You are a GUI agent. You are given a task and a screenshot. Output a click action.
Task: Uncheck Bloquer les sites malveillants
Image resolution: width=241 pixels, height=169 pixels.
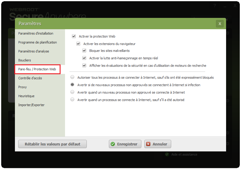tap(84, 51)
